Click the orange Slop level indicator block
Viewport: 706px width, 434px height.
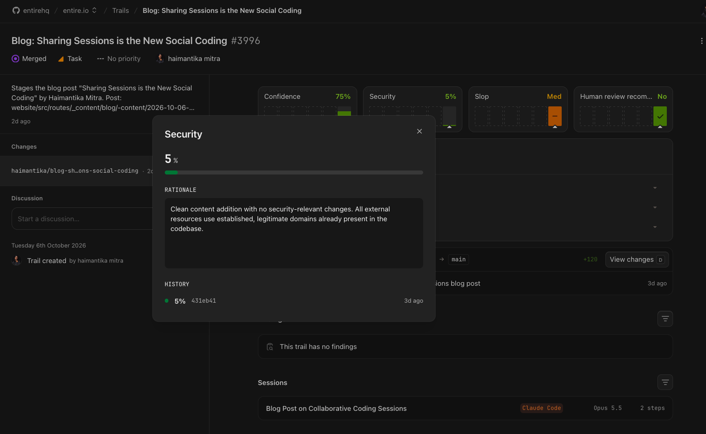pos(555,116)
